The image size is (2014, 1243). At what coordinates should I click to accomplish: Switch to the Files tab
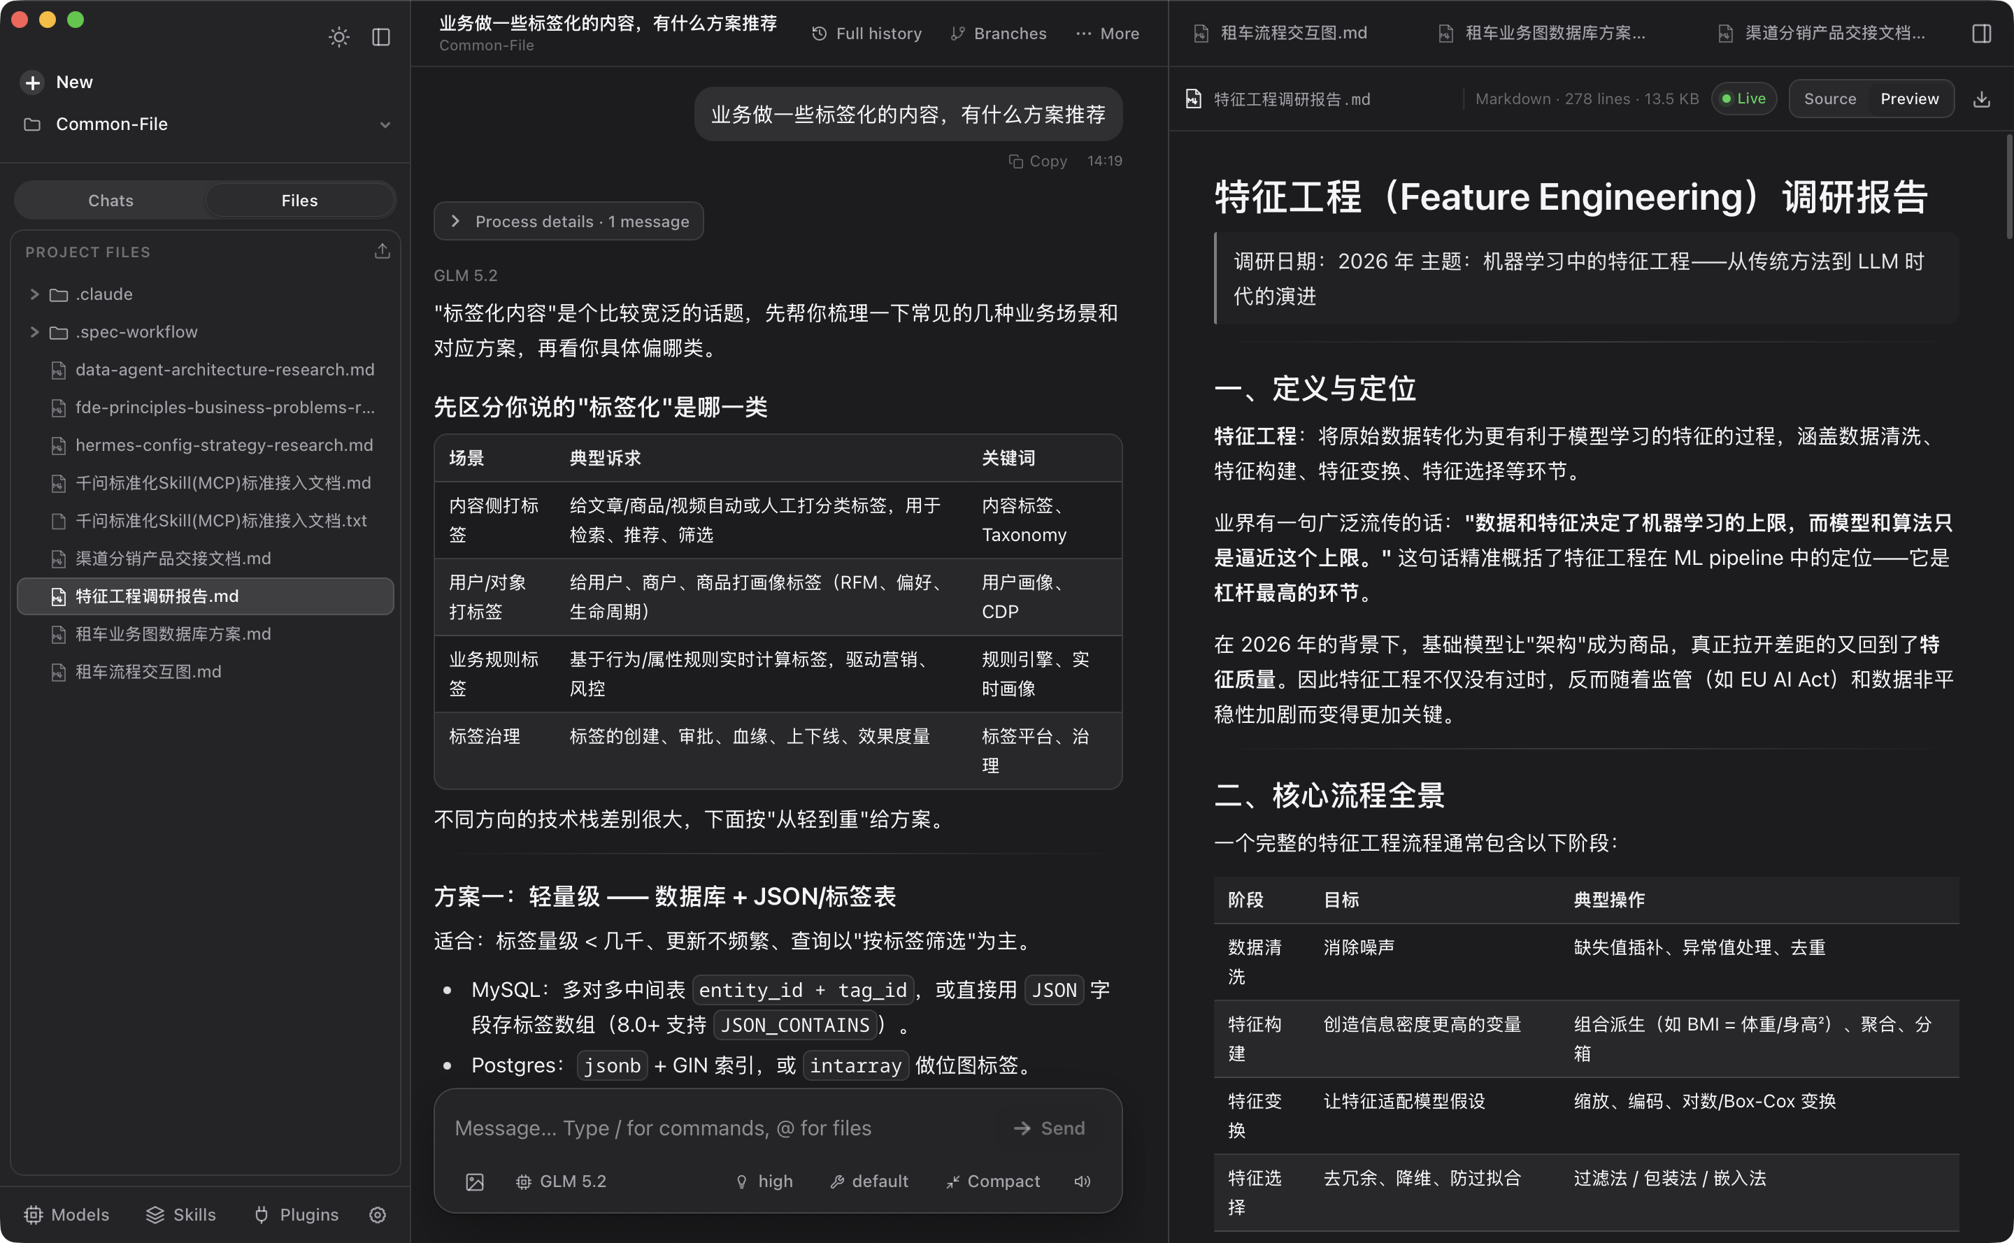pos(299,201)
